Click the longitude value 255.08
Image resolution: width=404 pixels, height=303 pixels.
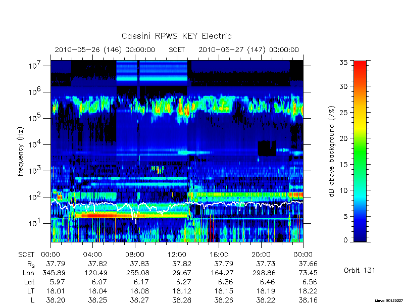pyautogui.click(x=137, y=273)
